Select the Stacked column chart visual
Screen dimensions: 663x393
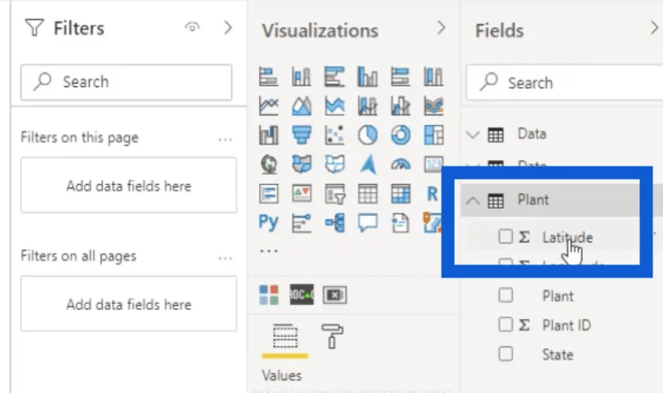coord(302,77)
